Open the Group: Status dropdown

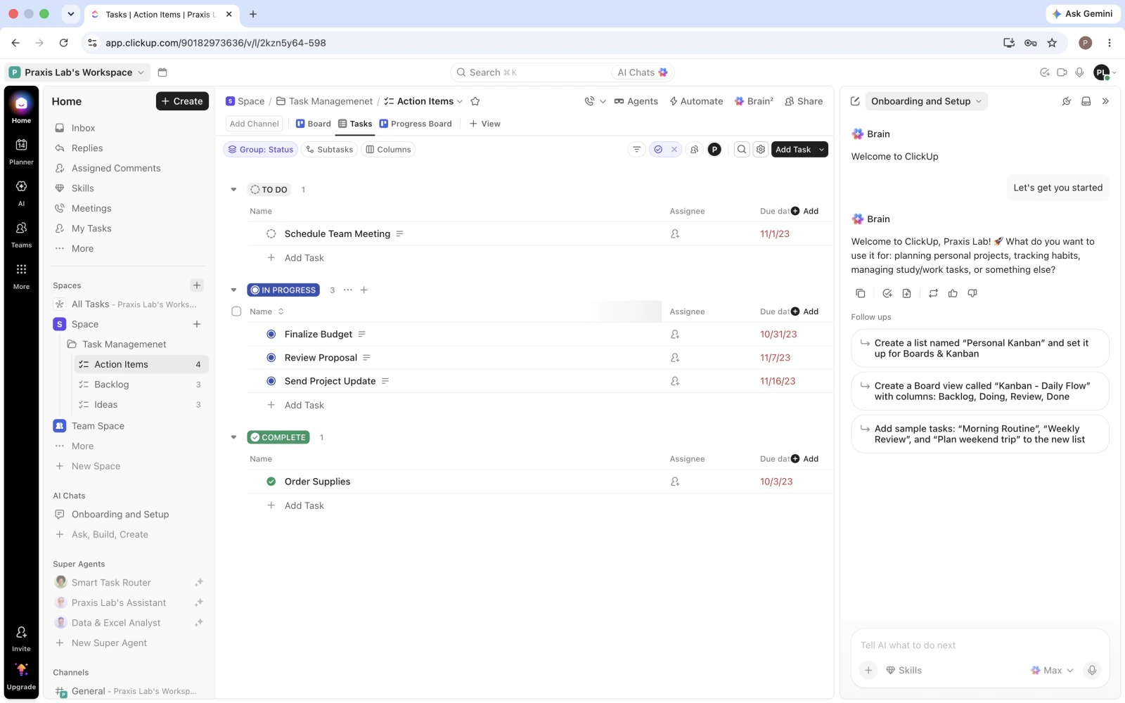260,149
